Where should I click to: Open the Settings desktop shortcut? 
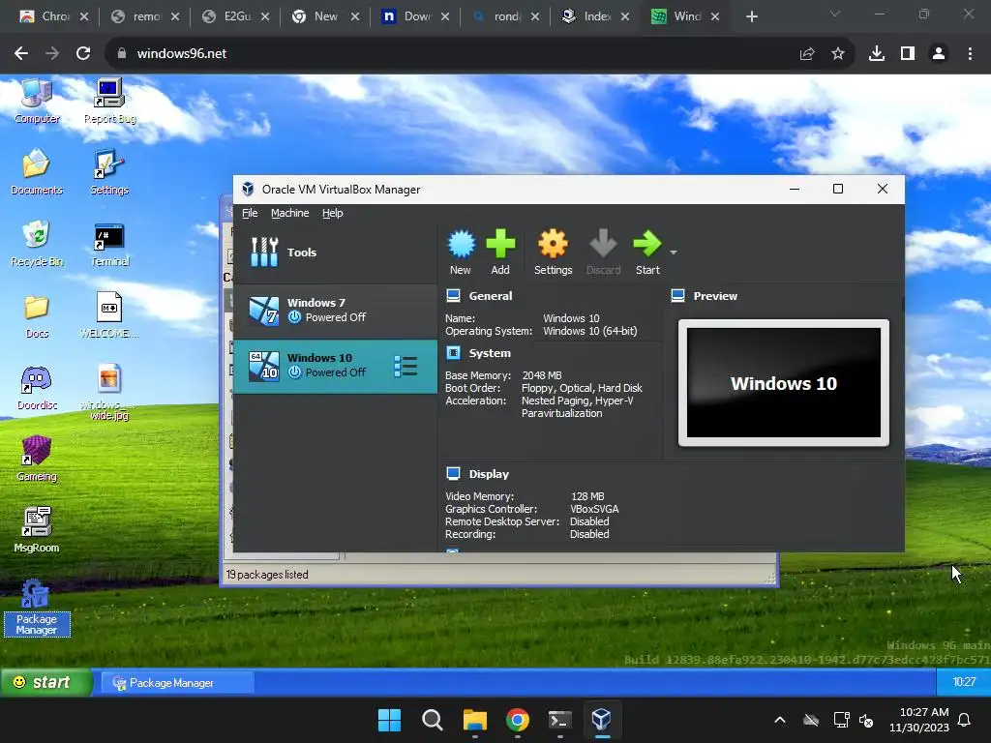(x=109, y=172)
